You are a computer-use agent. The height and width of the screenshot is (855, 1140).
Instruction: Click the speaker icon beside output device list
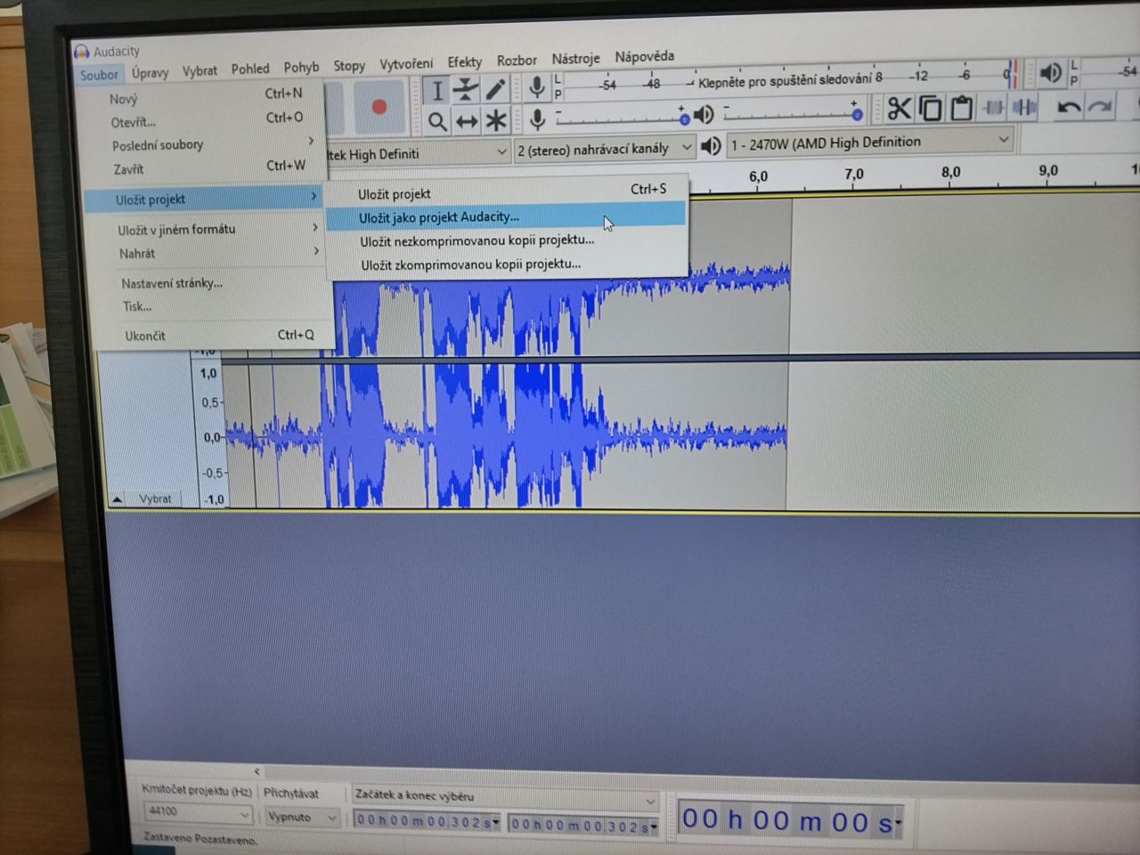[711, 145]
